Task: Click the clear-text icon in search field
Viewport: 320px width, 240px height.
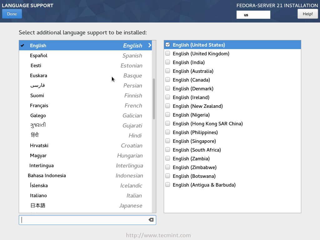Action: [151, 220]
